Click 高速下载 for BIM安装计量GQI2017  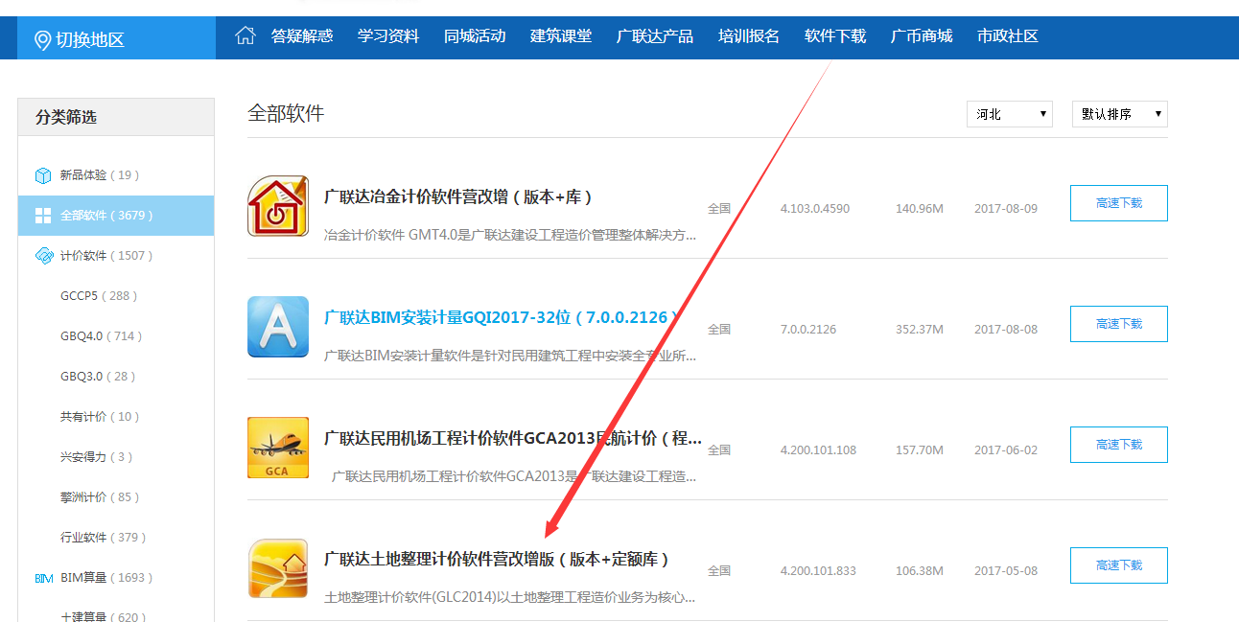pyautogui.click(x=1119, y=324)
